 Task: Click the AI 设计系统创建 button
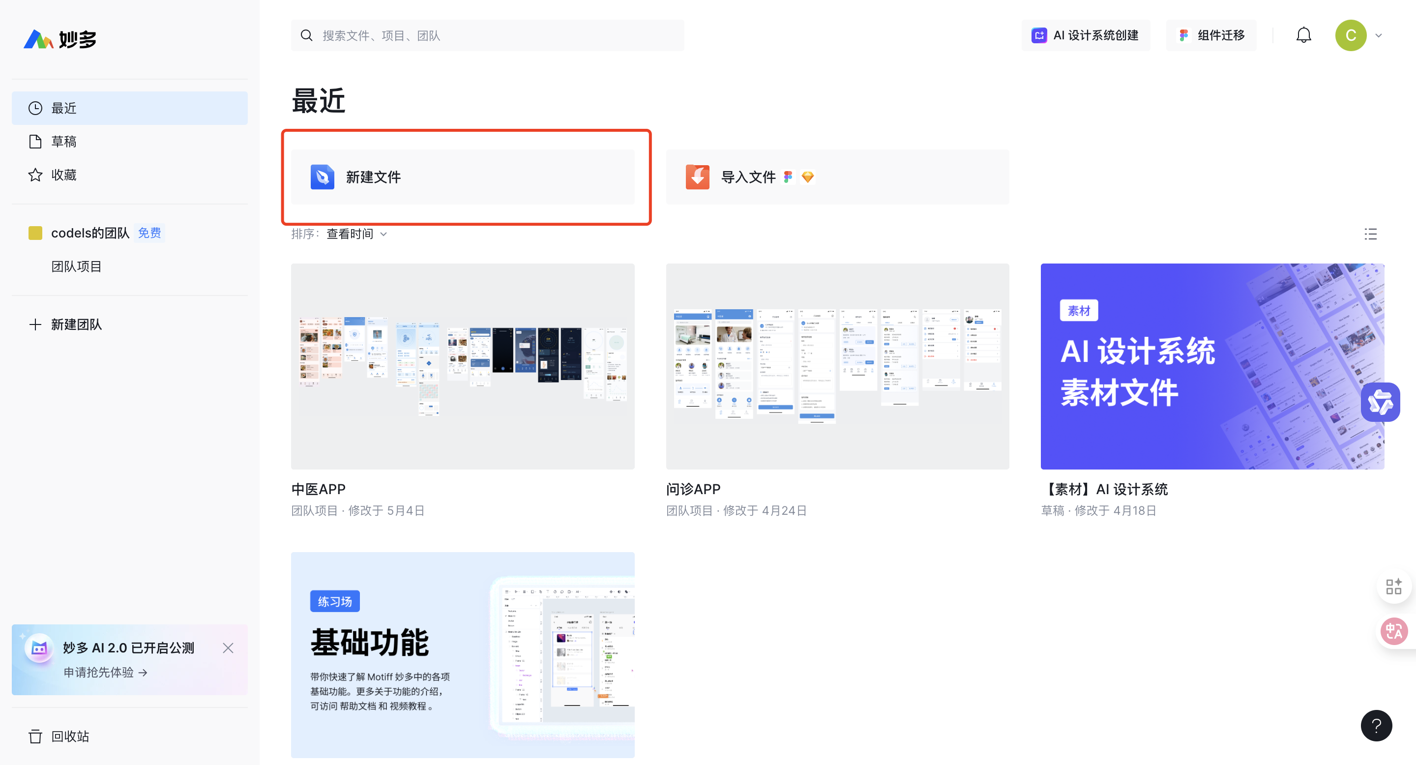tap(1086, 34)
